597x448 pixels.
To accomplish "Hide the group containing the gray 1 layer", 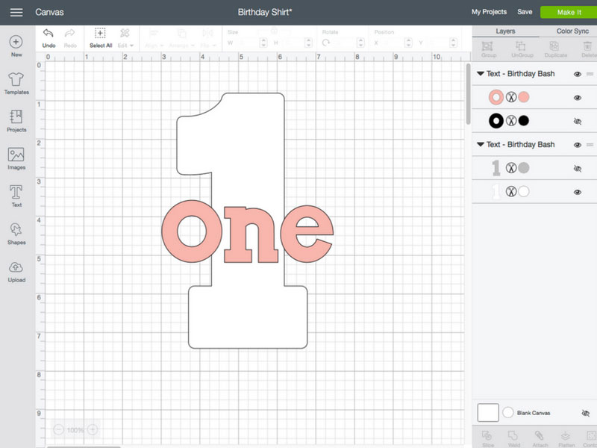I will 577,145.
